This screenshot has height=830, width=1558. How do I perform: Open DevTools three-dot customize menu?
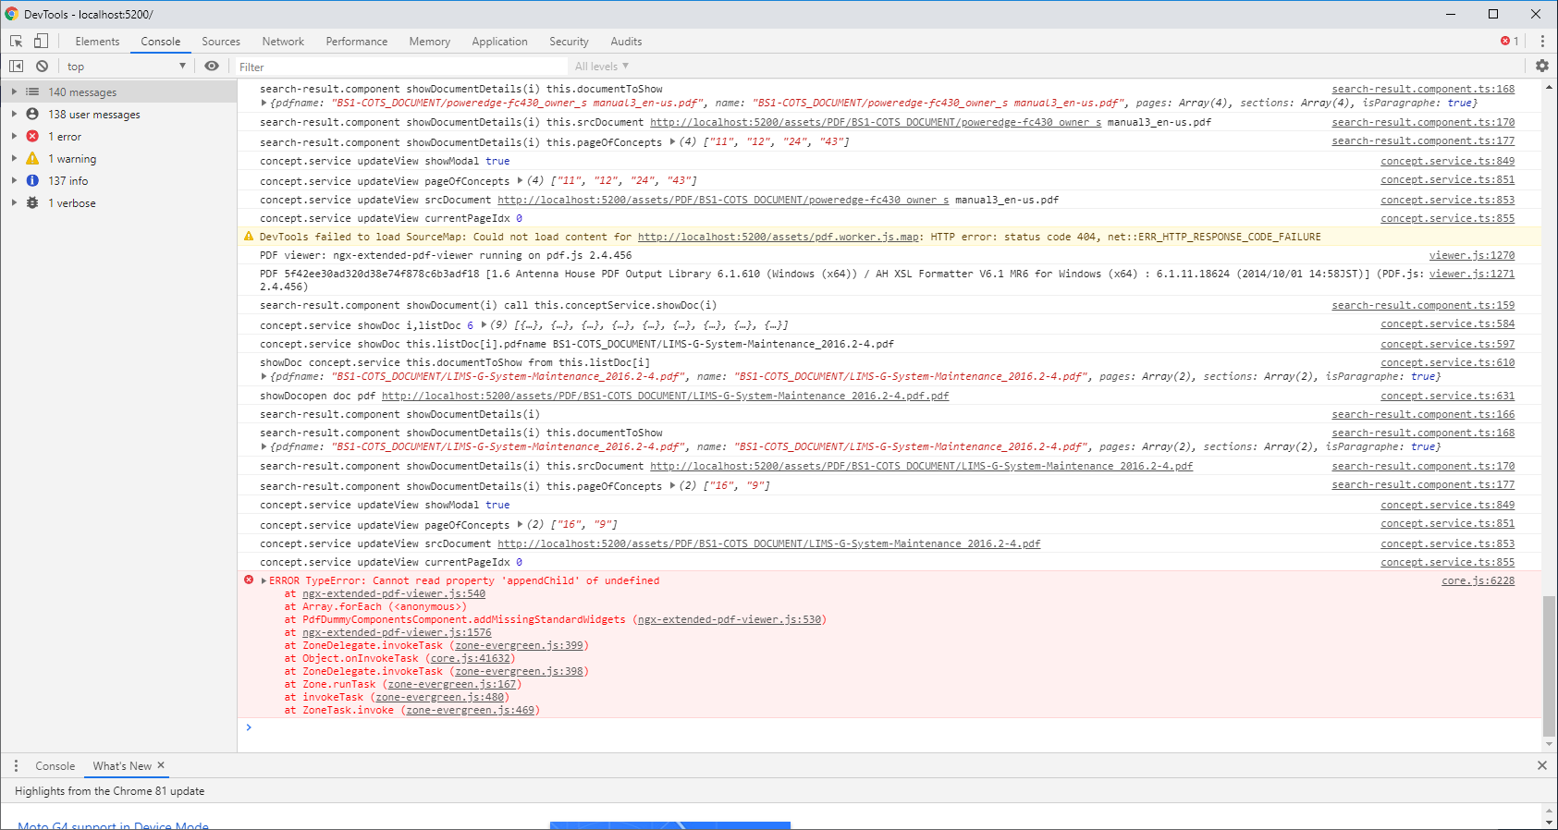[1542, 42]
